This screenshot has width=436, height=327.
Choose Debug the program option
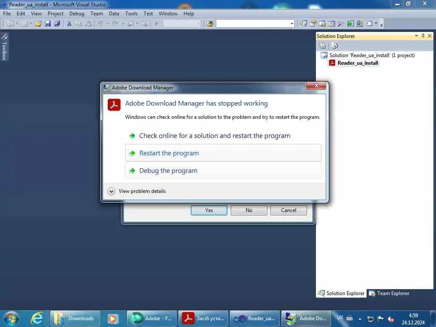[x=223, y=170]
